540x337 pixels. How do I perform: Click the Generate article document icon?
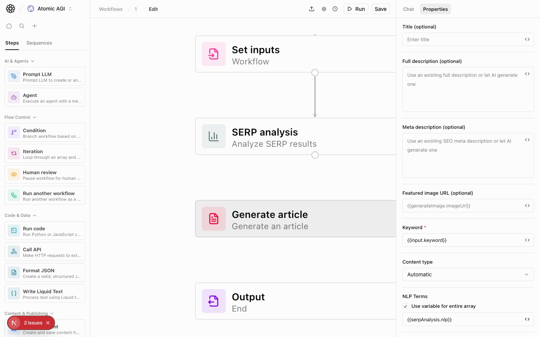coord(214,219)
